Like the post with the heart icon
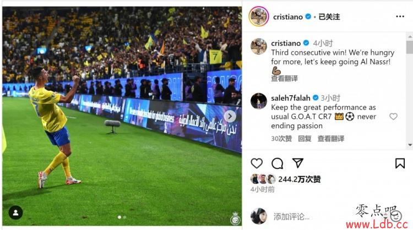The width and height of the screenshot is (413, 230). click(257, 163)
